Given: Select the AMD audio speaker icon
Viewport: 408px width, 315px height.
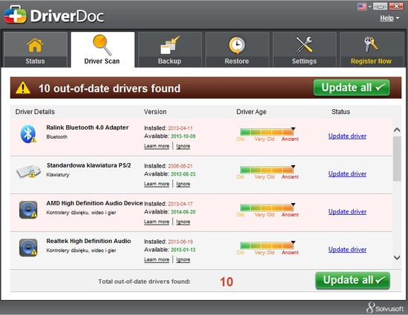Looking at the screenshot, I should click(x=28, y=210).
